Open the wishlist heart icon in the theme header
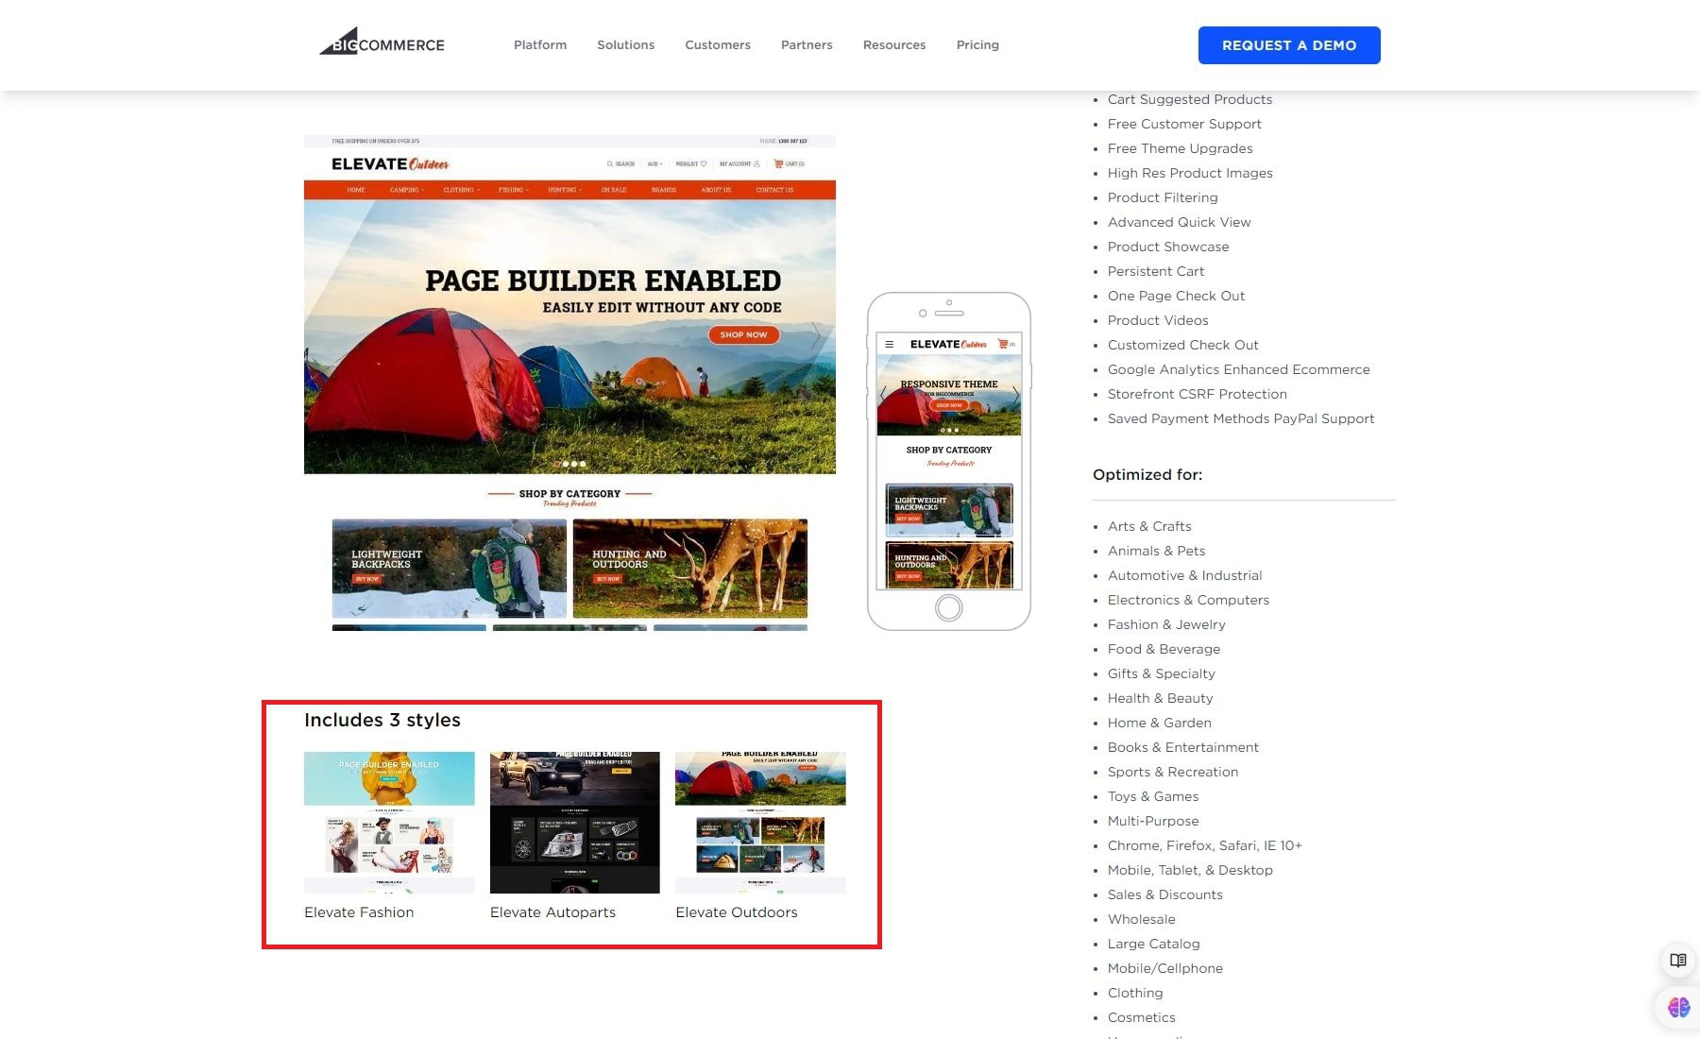Screen dimensions: 1700x1039 pos(704,163)
